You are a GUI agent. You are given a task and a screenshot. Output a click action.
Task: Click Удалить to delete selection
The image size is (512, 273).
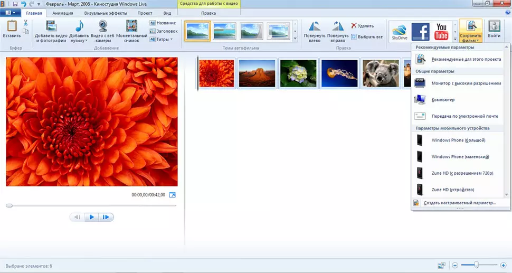362,25
